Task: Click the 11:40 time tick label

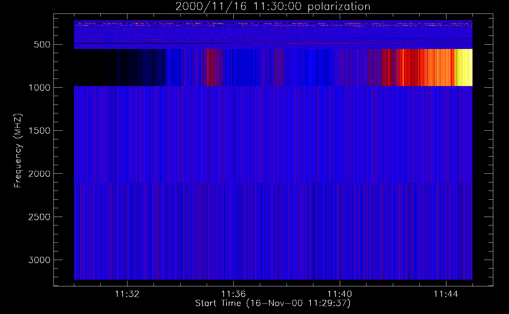Action: click(340, 294)
